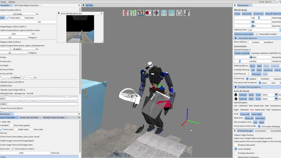Open the Panels menu
The image size is (281, 158).
(3, 2)
